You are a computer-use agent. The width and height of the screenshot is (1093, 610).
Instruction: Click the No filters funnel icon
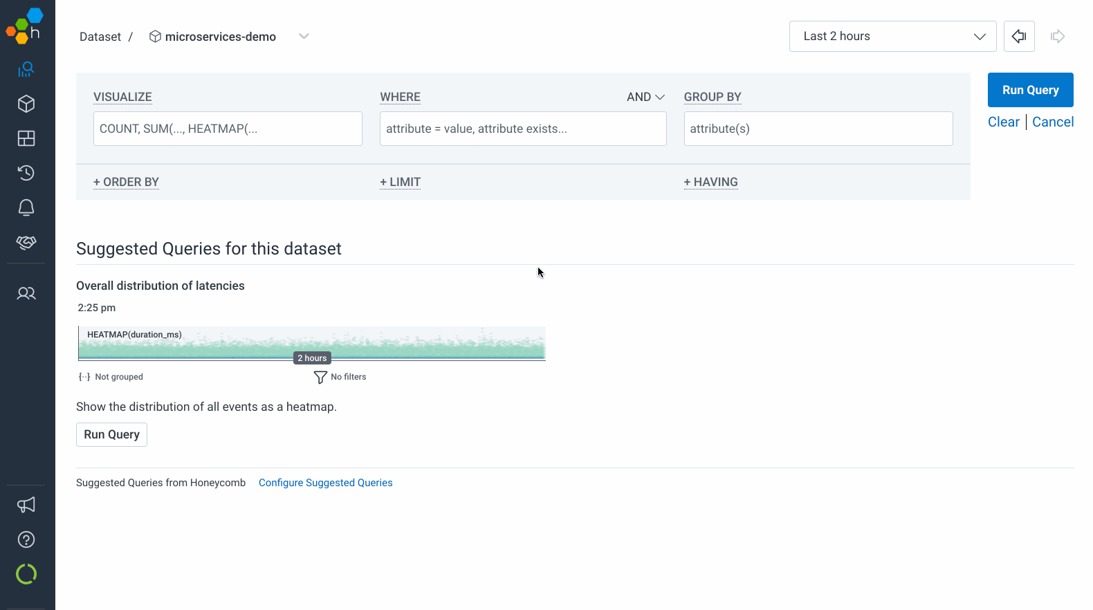coord(320,377)
